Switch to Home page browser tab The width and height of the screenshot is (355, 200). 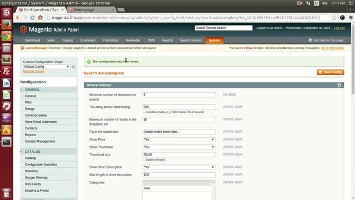pos(90,10)
